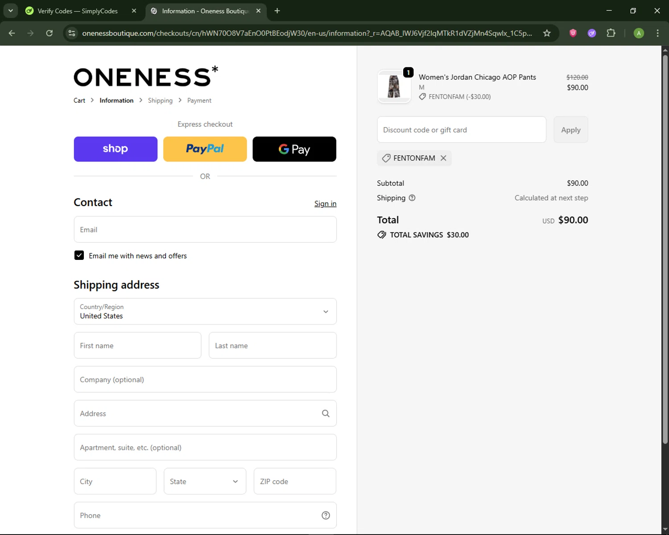Focus the Email field
The width and height of the screenshot is (669, 535).
click(x=205, y=230)
